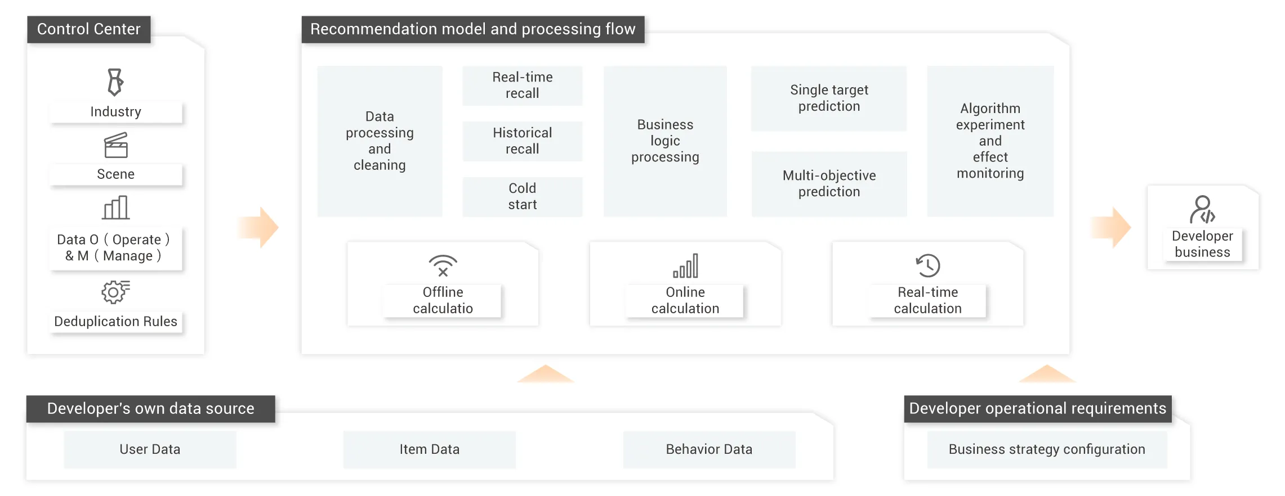Click the Online calculation signal bars icon
The height and width of the screenshot is (496, 1285).
pyautogui.click(x=685, y=265)
